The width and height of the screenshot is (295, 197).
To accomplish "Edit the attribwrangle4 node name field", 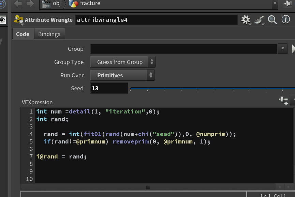I will point(156,20).
